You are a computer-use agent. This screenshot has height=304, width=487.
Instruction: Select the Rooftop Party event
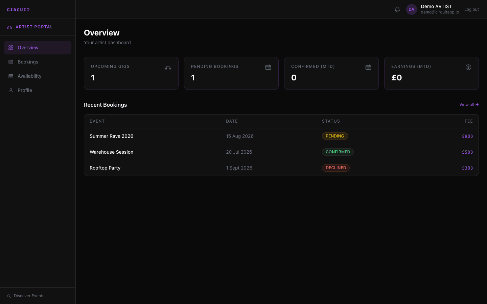click(x=105, y=168)
